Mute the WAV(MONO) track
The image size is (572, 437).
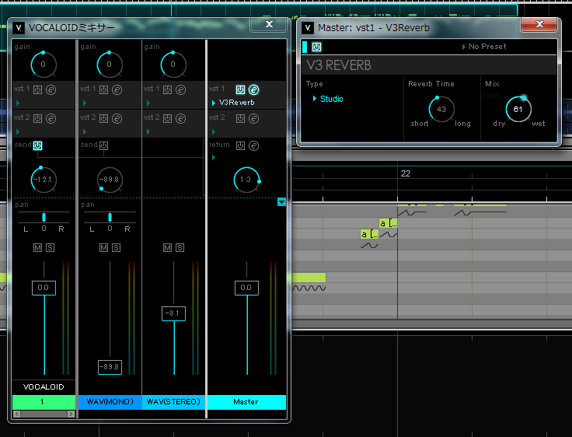point(103,248)
